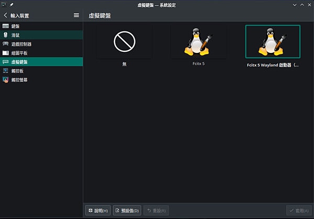314x219 pixels.
Task: Open 遊戲控制器 settings page
Action: point(41,43)
